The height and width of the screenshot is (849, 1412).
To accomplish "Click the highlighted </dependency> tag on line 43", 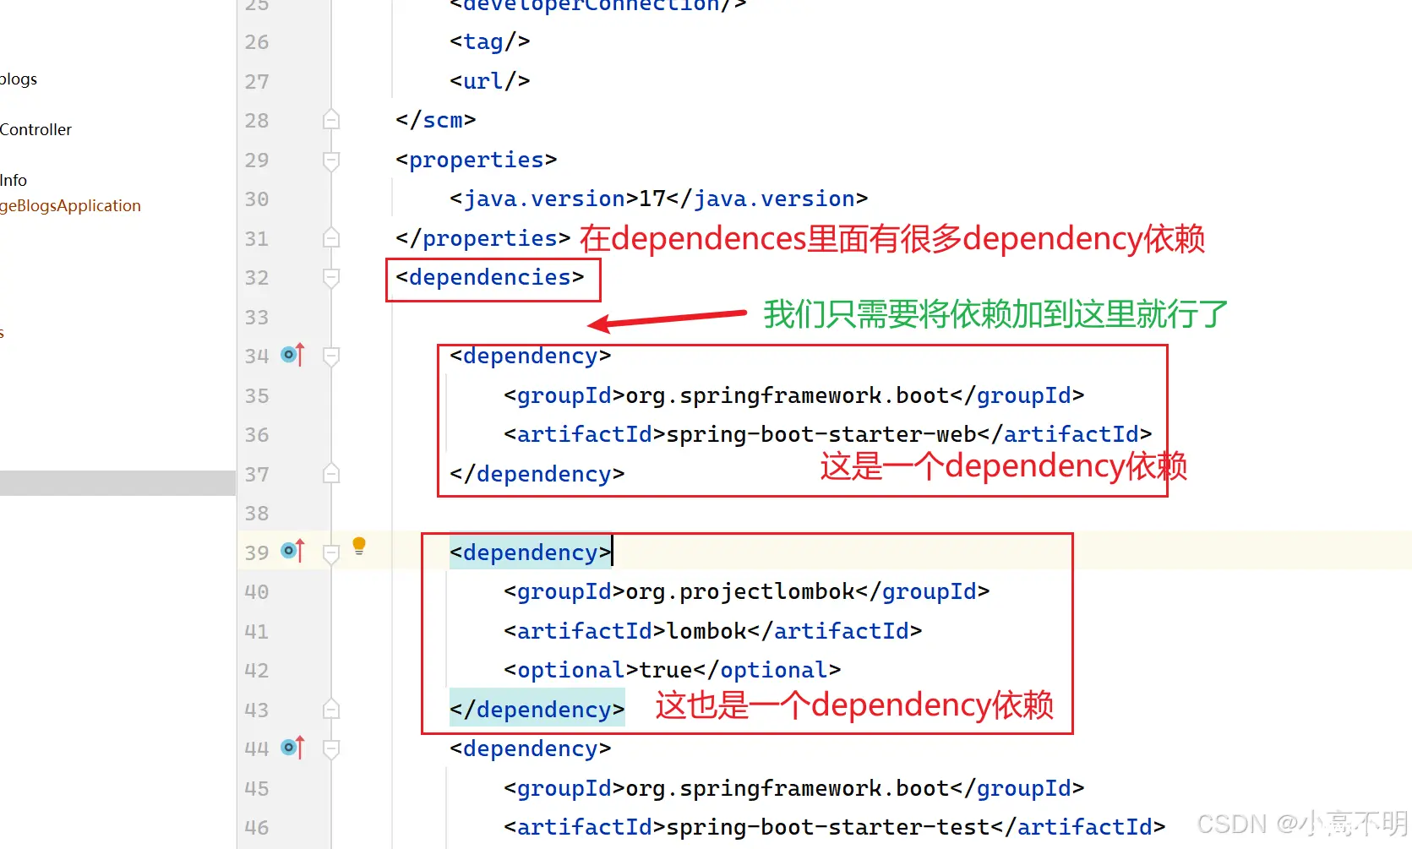I will [537, 710].
